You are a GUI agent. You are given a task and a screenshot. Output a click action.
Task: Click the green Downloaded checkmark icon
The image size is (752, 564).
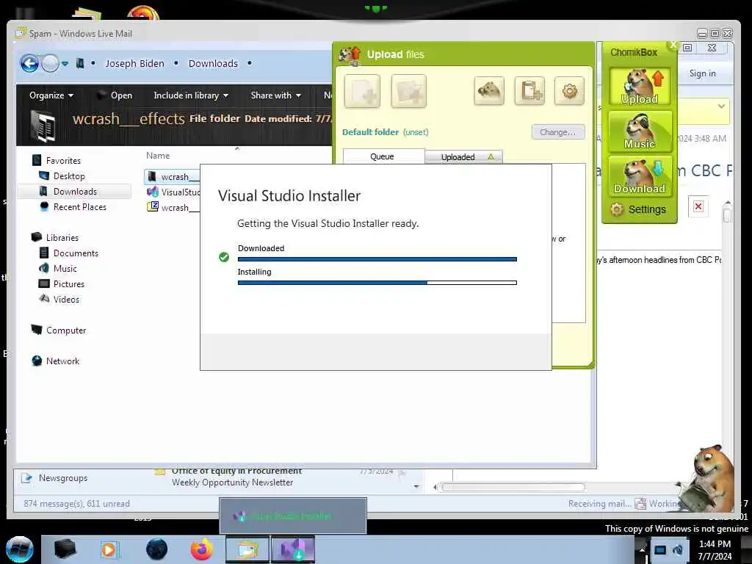[x=224, y=257]
